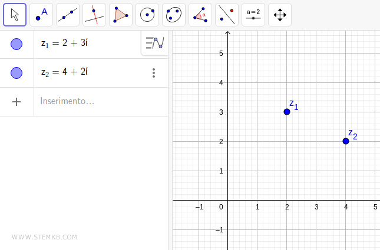
Task: Open the three-dot menu for z2
Action: [x=154, y=73]
